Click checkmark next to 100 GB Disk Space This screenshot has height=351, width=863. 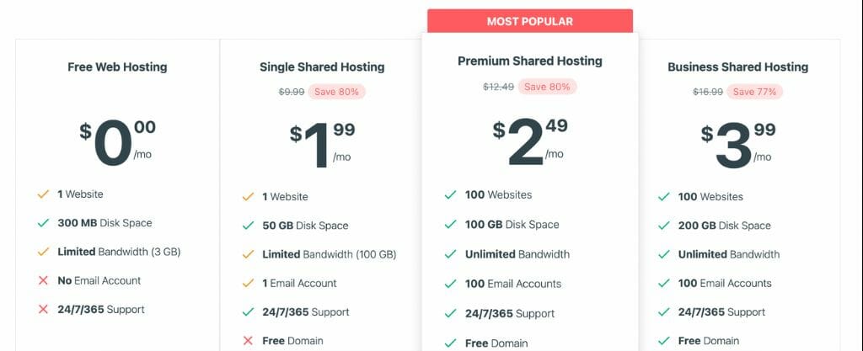pyautogui.click(x=450, y=225)
